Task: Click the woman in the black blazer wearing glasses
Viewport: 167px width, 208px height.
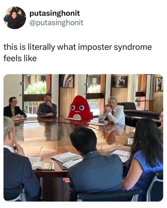Action: coord(14,108)
